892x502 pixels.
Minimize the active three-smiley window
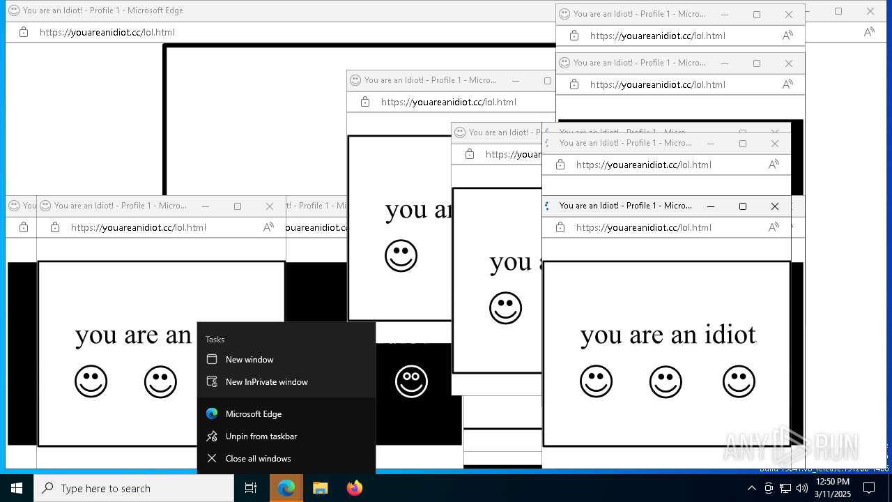[711, 206]
